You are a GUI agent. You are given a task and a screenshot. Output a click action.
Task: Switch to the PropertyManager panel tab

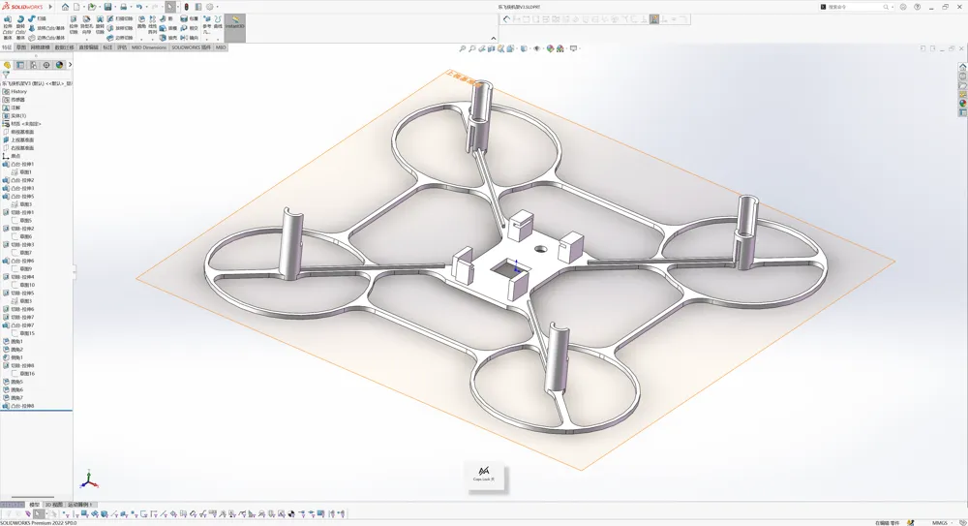pos(20,64)
